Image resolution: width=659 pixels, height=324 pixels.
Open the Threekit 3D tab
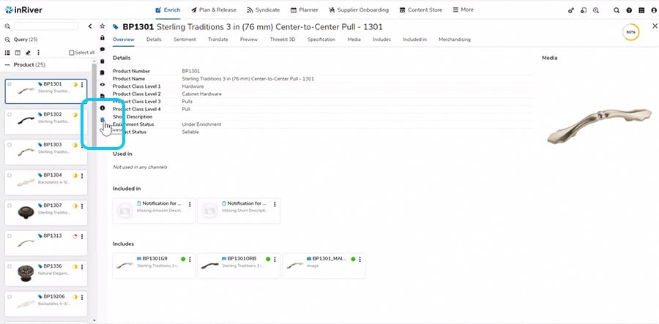coord(283,39)
